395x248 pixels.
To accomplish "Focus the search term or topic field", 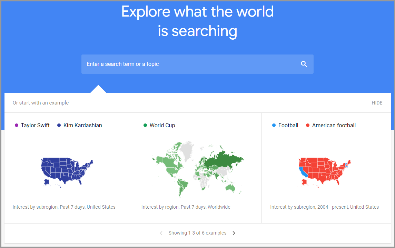I will (x=197, y=64).
